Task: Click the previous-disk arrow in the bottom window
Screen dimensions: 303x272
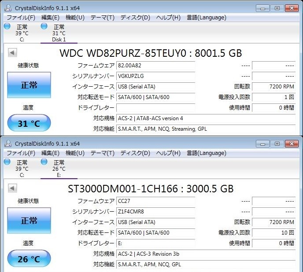Action: 12,188
